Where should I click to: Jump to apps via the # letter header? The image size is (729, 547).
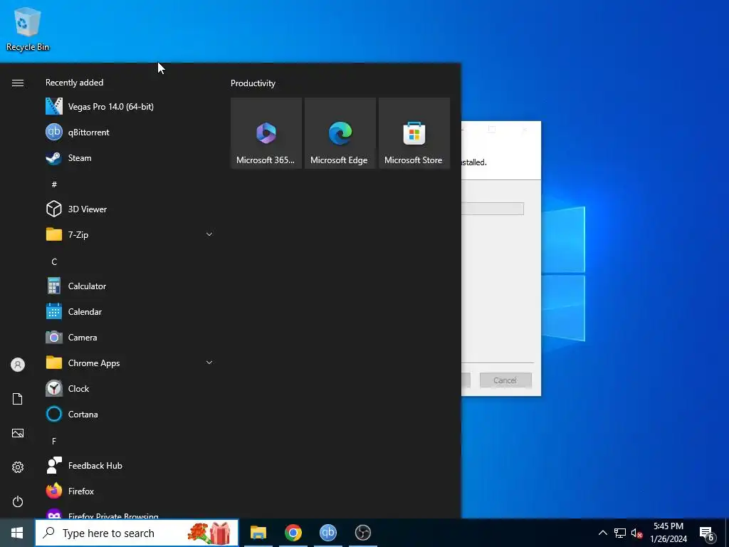(x=54, y=184)
